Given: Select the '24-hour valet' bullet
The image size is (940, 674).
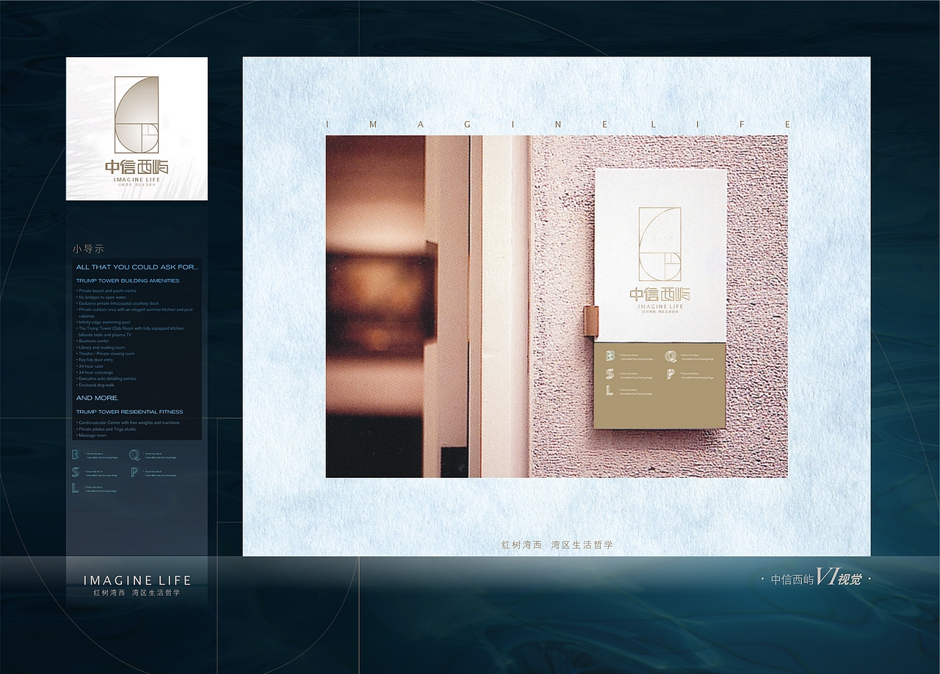Looking at the screenshot, I should 90,366.
